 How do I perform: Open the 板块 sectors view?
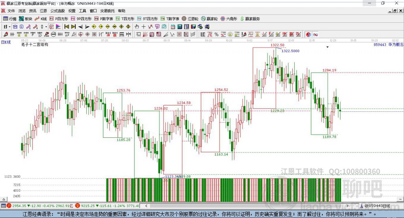(26, 19)
